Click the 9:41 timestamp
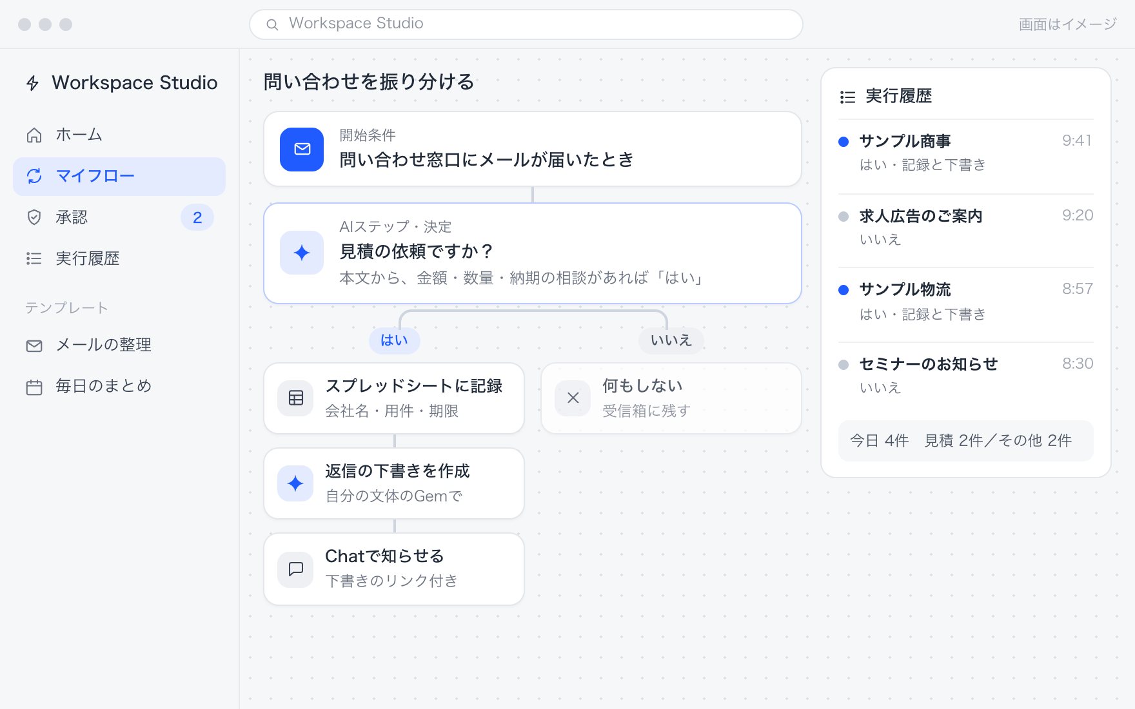This screenshot has height=709, width=1135. 1077,141
